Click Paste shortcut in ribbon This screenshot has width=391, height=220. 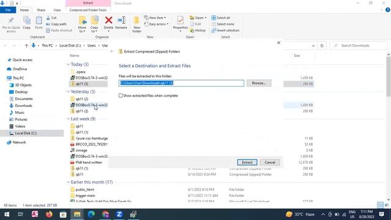pos(59,31)
